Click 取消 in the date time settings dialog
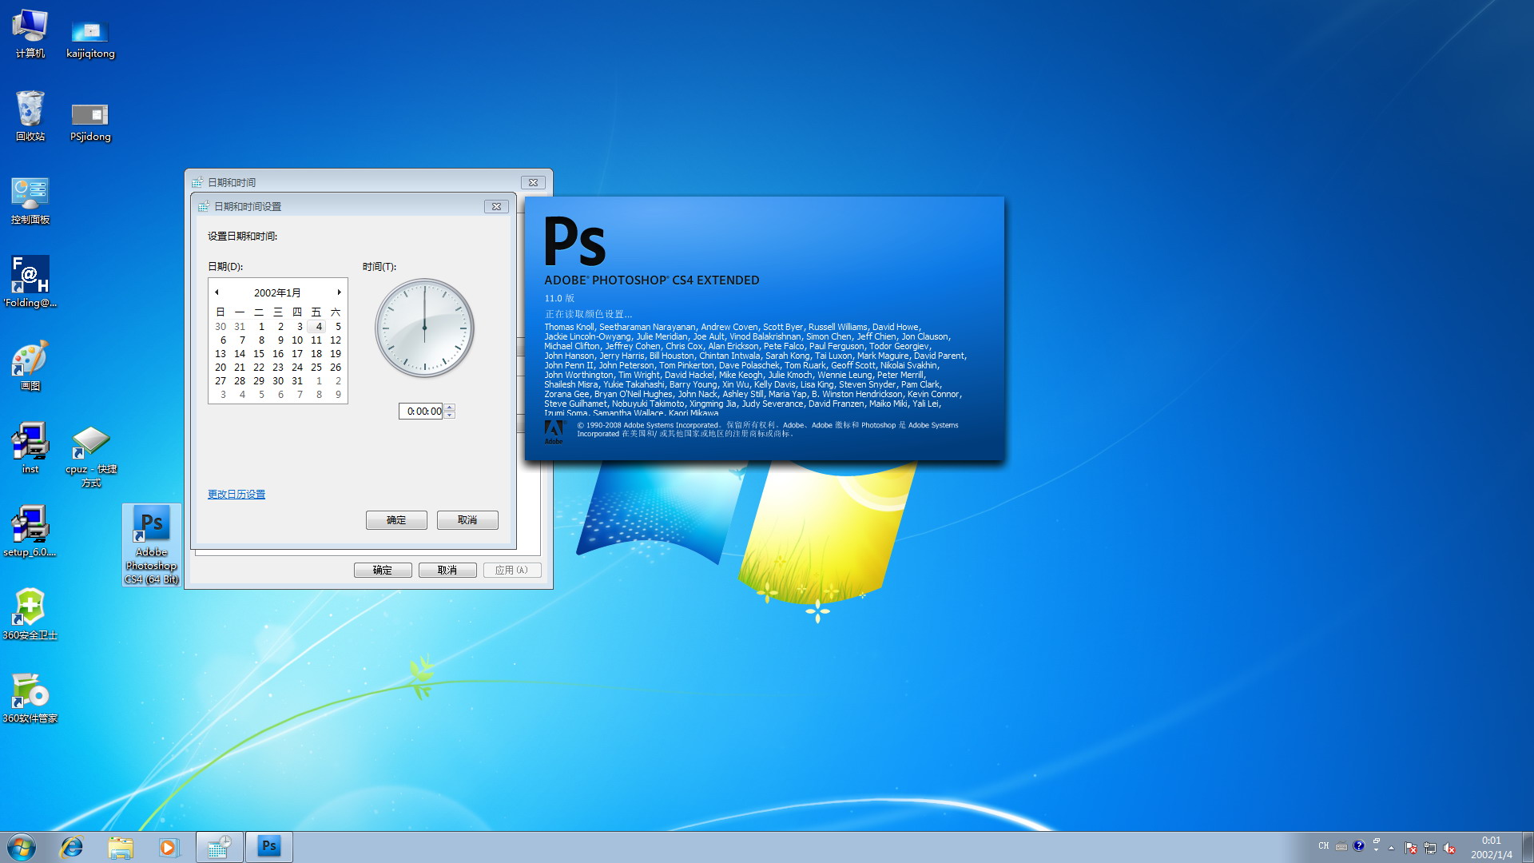This screenshot has width=1534, height=863. coord(467,520)
